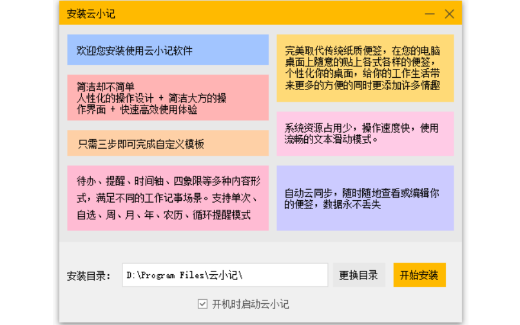
Task: Click the 待办、提醒、时间轴 pink card
Action: (168, 198)
